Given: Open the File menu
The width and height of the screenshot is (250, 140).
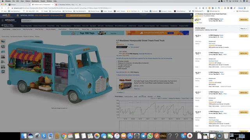Looking at the screenshot, I should click(13, 1).
